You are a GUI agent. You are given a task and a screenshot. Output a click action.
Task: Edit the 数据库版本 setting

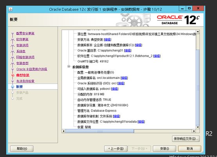point(138,45)
